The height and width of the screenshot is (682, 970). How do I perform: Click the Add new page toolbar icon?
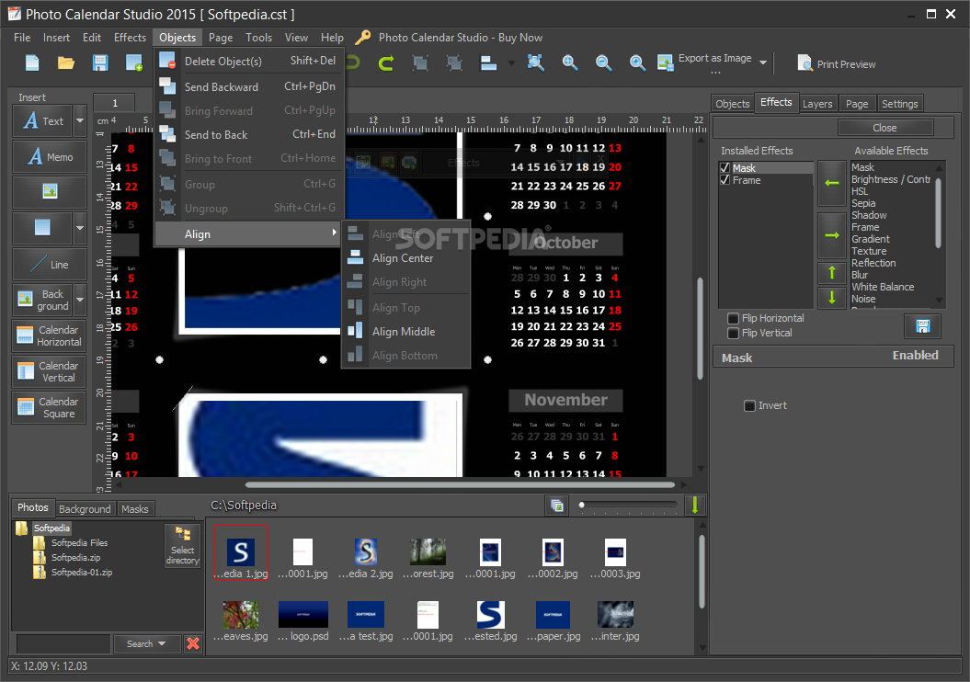coord(134,63)
